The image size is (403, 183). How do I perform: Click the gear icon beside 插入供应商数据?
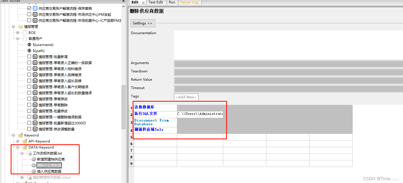tap(34, 171)
